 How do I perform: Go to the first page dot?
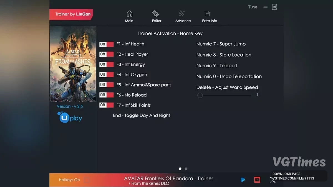click(x=180, y=169)
